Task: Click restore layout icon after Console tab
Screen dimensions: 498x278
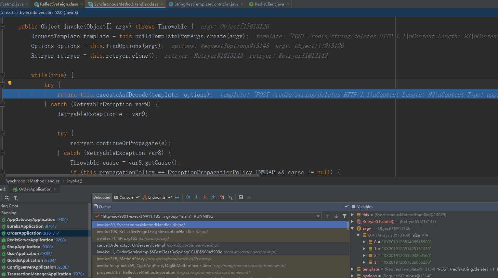Action: point(138,197)
